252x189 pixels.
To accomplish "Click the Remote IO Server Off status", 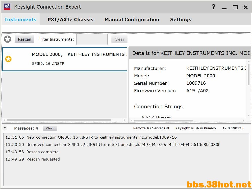I will 151,128.
